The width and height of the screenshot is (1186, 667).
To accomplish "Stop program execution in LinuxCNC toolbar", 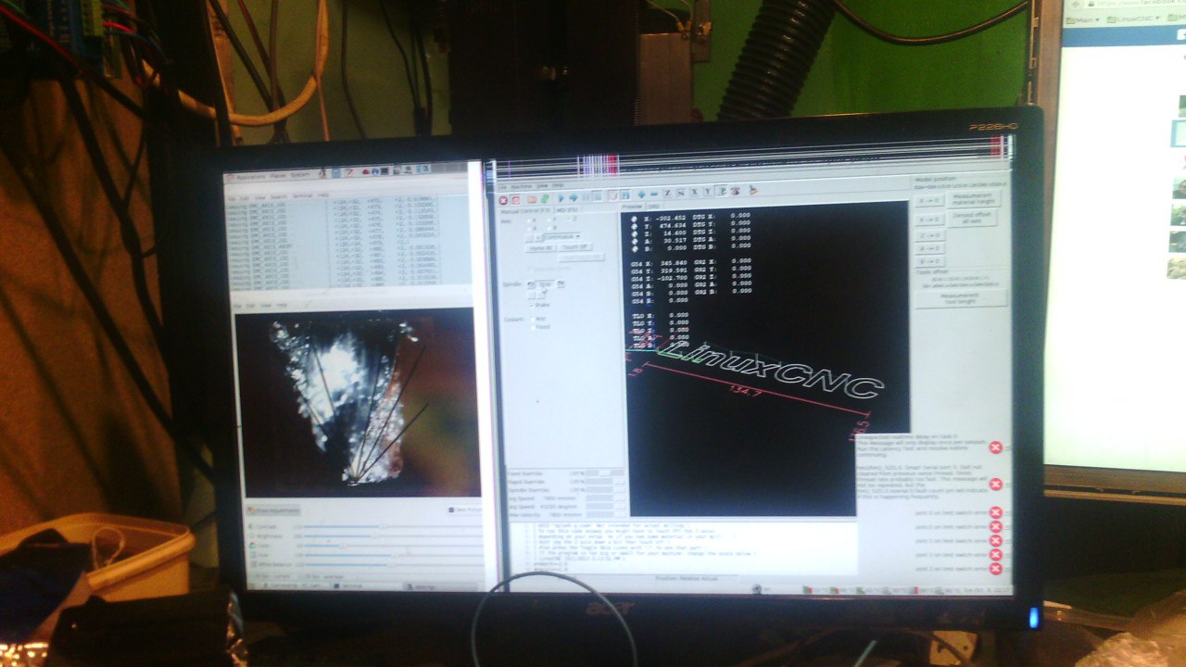I will pos(599,196).
